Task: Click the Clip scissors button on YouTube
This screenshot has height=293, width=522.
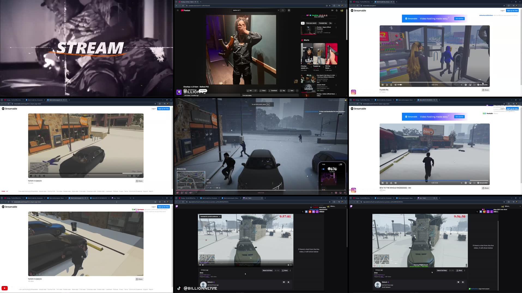Action: 282,90
